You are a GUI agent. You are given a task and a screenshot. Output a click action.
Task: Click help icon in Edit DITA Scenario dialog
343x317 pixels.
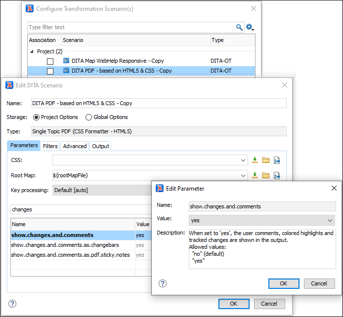[13, 304]
